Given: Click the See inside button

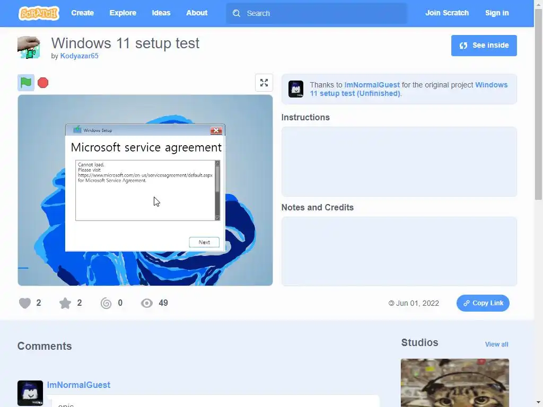Looking at the screenshot, I should coord(484,46).
